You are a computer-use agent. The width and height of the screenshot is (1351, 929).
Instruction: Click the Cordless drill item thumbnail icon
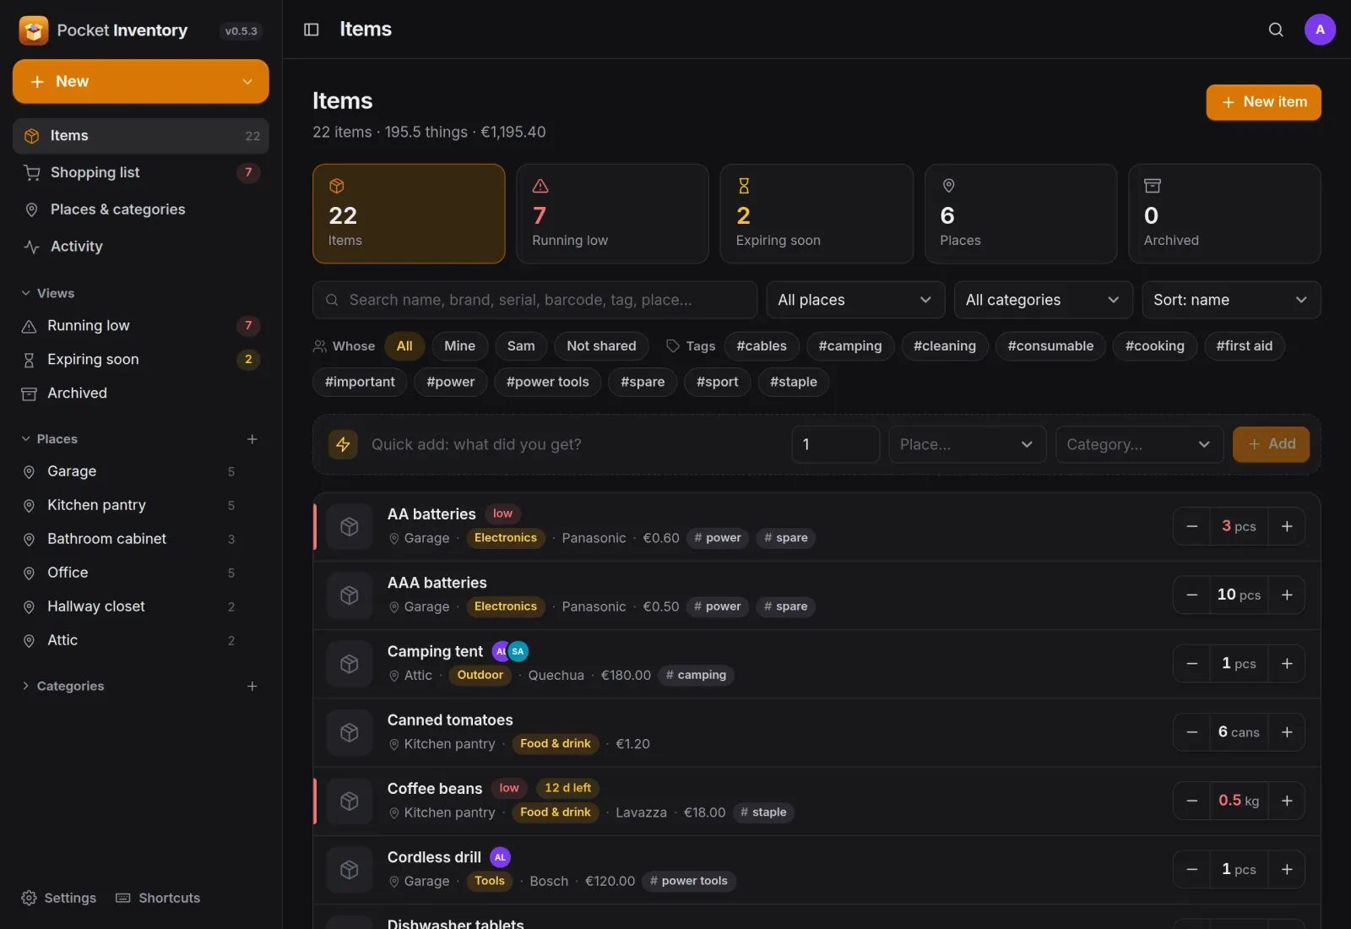(x=349, y=869)
